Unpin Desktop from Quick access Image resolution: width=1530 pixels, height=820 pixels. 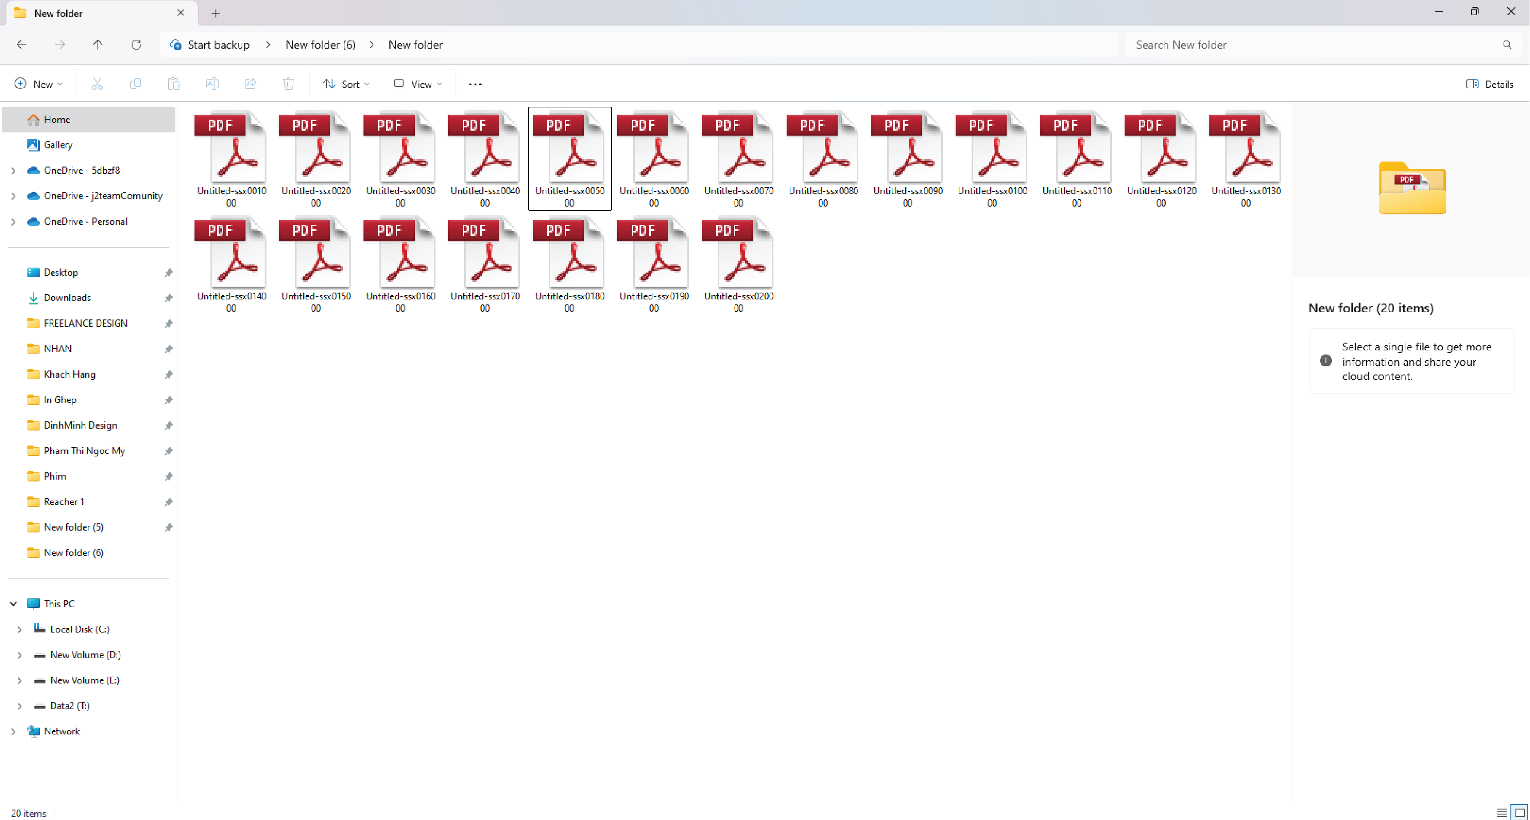coord(169,272)
